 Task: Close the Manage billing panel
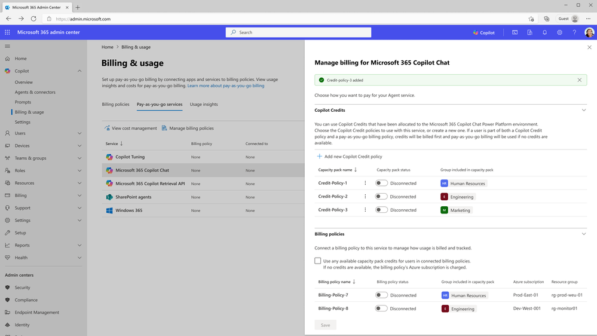pyautogui.click(x=589, y=47)
